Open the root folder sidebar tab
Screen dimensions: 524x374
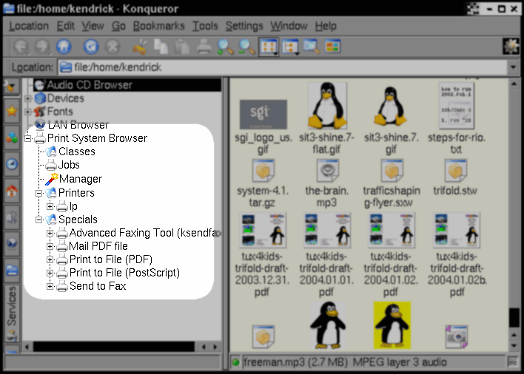12,270
